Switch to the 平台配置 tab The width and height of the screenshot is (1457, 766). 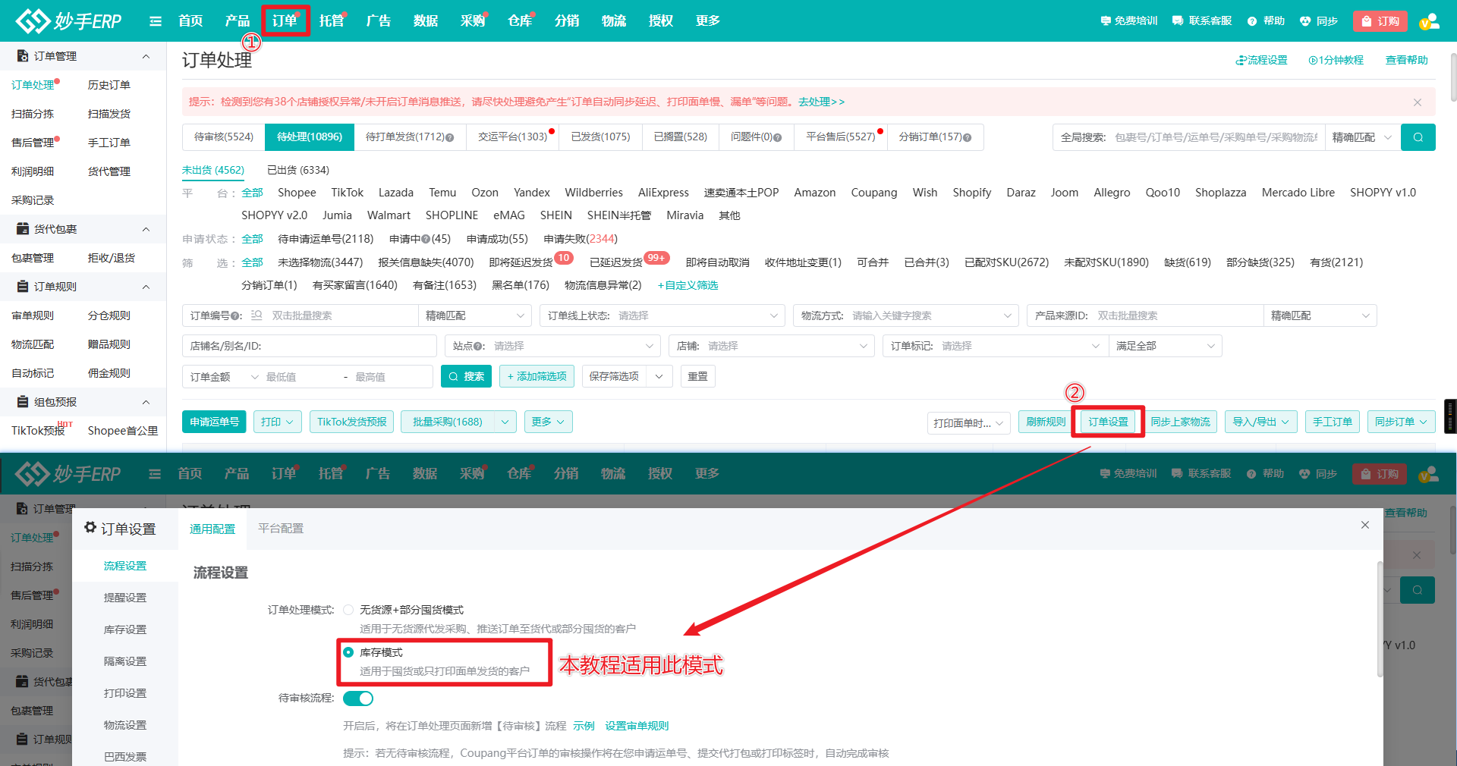click(279, 529)
